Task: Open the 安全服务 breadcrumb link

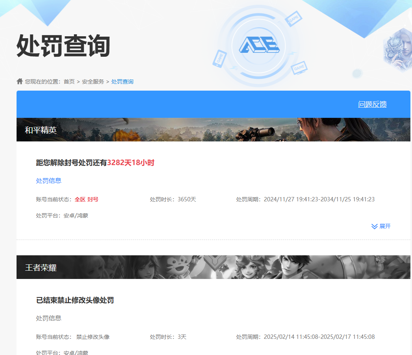Action: [93, 82]
